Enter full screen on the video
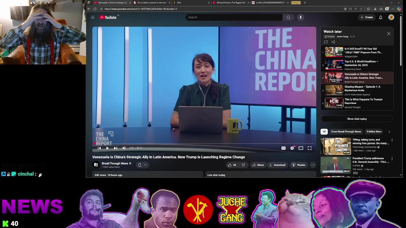 [310, 148]
